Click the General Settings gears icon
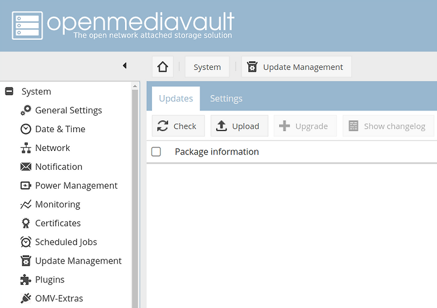The width and height of the screenshot is (437, 308). (26, 110)
